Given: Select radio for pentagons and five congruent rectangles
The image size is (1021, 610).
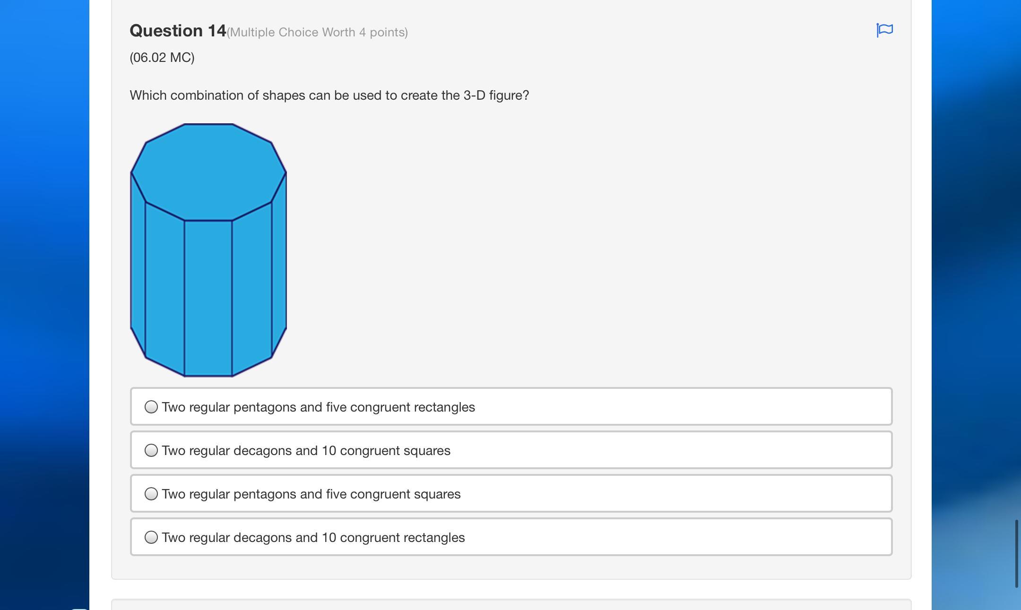Looking at the screenshot, I should tap(151, 407).
